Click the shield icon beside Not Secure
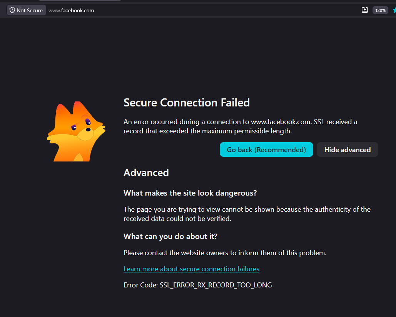 12,10
